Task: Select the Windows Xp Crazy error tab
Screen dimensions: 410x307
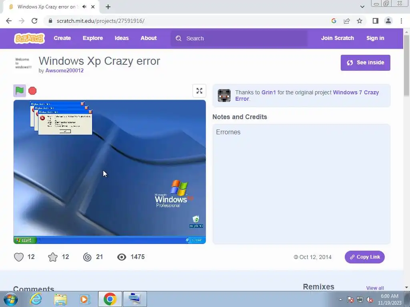Action: pyautogui.click(x=46, y=7)
